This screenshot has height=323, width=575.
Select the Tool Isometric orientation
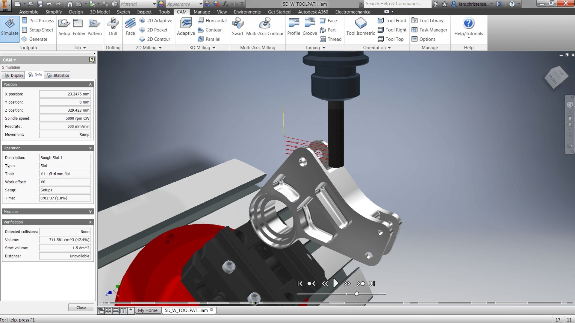coord(360,27)
